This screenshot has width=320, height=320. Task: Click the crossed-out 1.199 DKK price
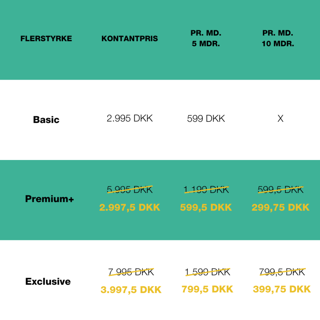206,190
